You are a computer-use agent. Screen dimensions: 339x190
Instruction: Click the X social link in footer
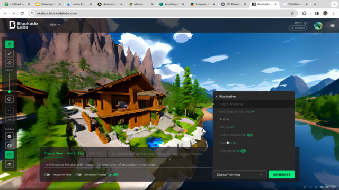[x=305, y=187]
